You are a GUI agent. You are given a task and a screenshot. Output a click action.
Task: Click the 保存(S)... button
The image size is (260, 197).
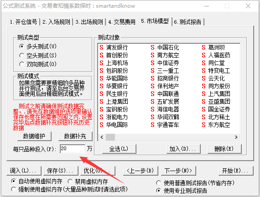click(61, 171)
